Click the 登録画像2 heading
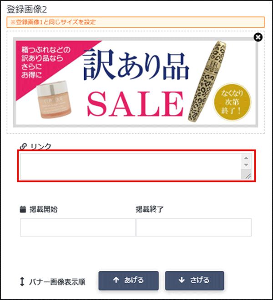The height and width of the screenshot is (300, 273). [27, 10]
